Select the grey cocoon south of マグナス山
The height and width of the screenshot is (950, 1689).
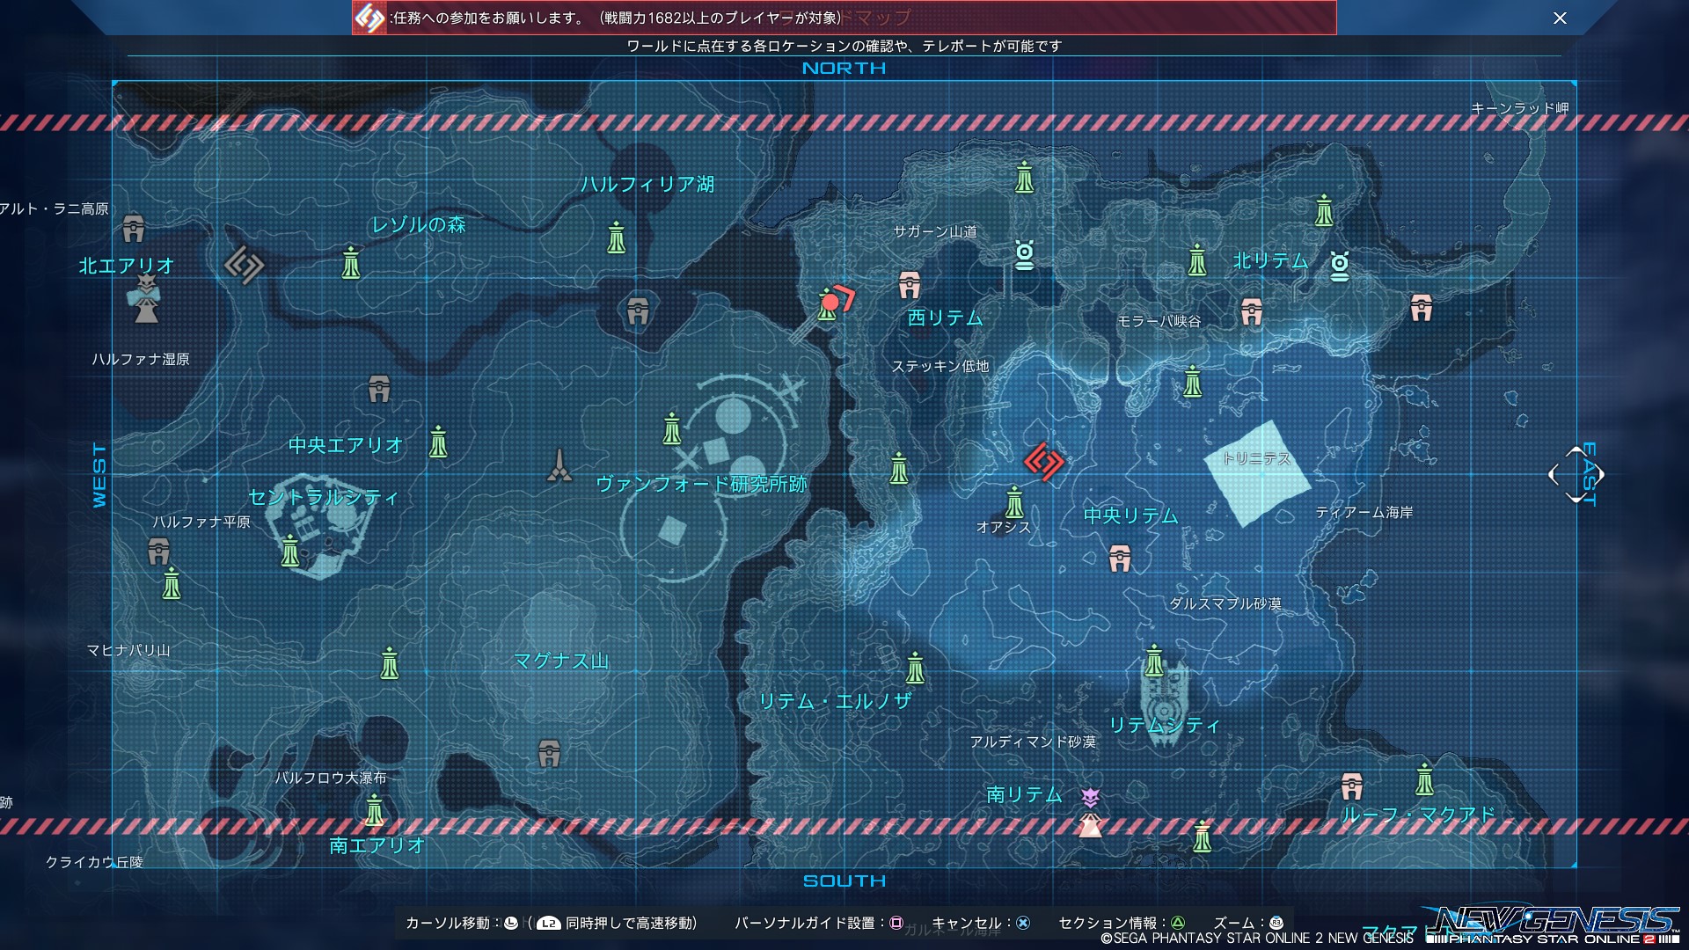[549, 753]
